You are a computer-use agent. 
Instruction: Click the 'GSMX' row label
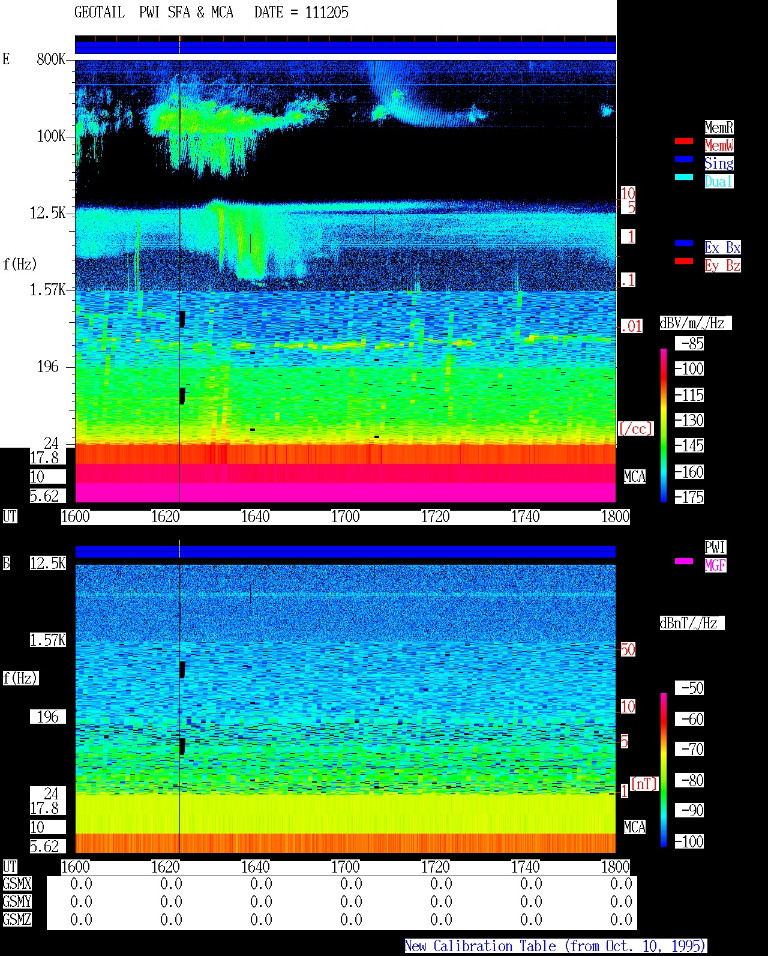[x=17, y=884]
